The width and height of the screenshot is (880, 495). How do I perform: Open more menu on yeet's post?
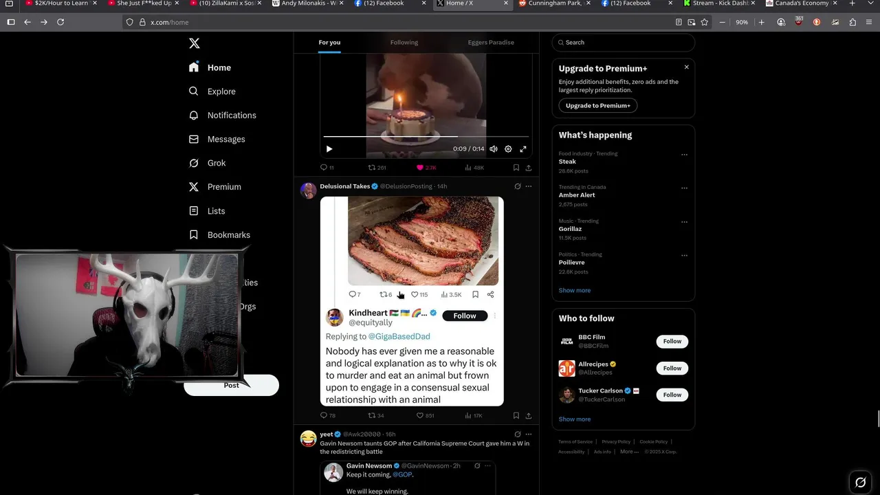[x=529, y=434]
